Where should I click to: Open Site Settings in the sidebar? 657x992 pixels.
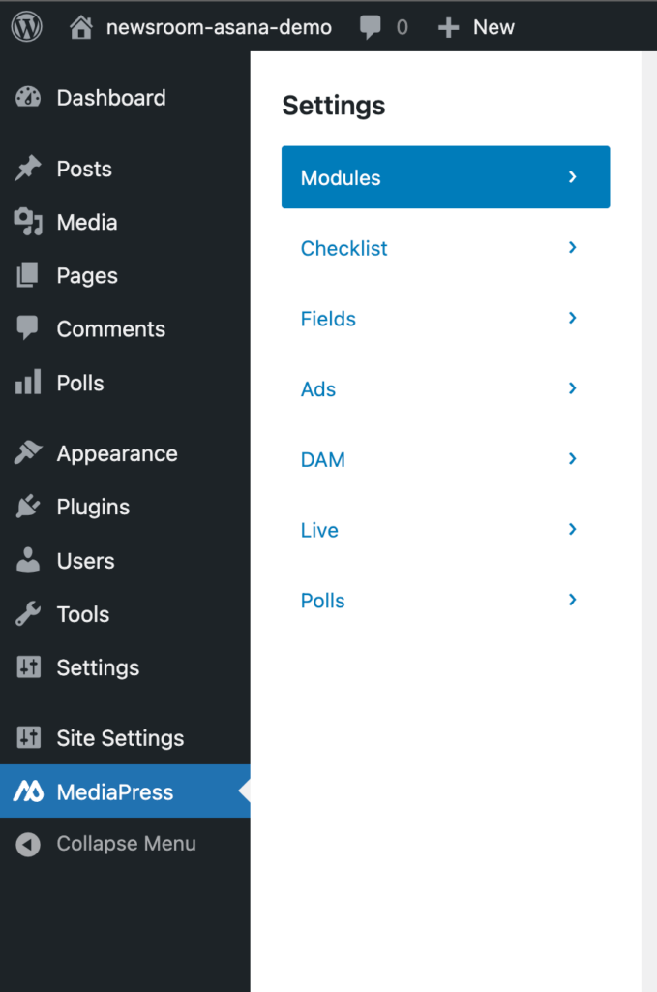point(120,738)
